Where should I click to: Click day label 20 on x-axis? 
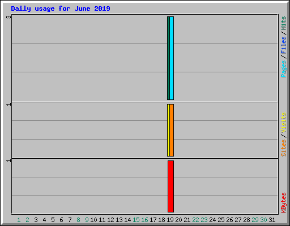point(178,220)
